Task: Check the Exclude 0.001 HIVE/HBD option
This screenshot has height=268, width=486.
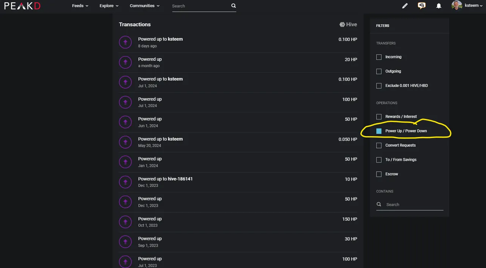Action: coord(379,86)
